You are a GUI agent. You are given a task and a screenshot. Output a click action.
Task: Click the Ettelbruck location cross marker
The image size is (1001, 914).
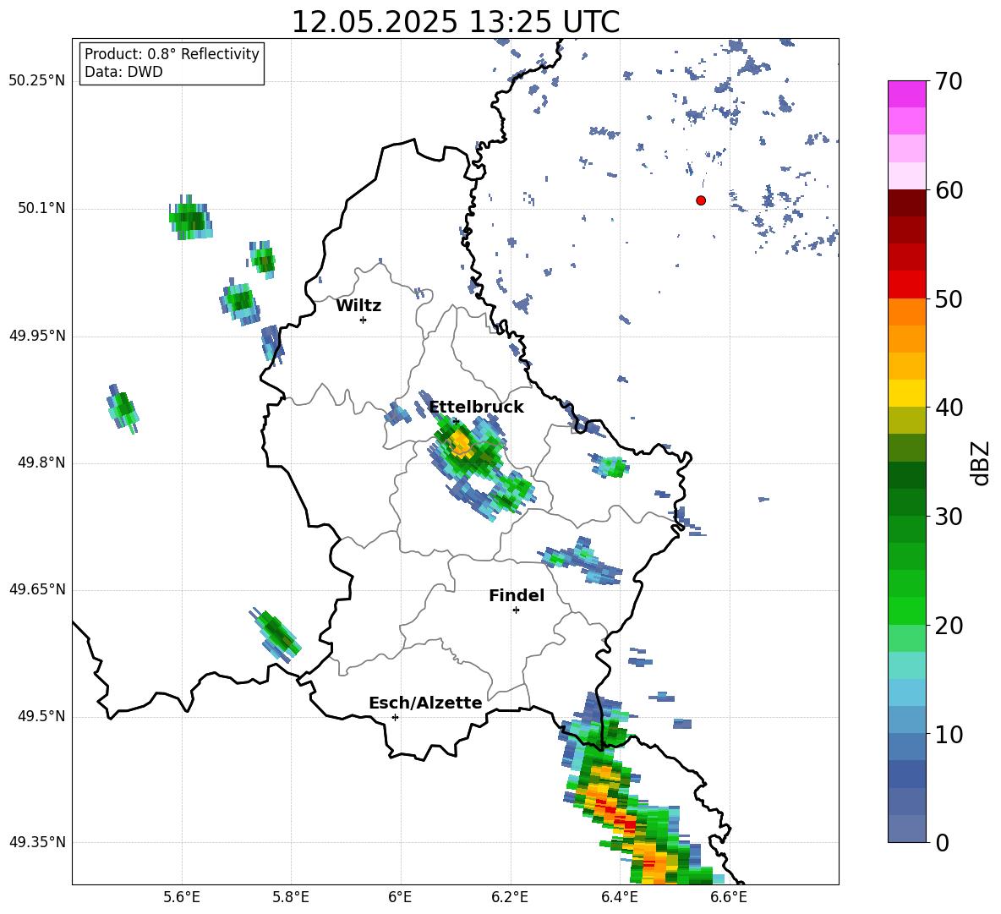[456, 421]
